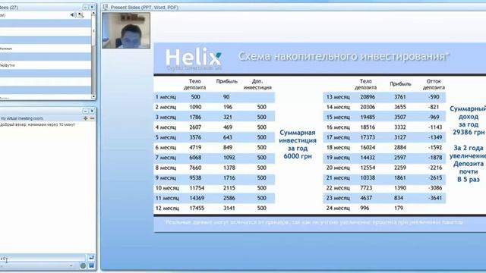Select the attendee row ending in 'Парфутю'
This screenshot has width=486, height=273.
coord(46,65)
